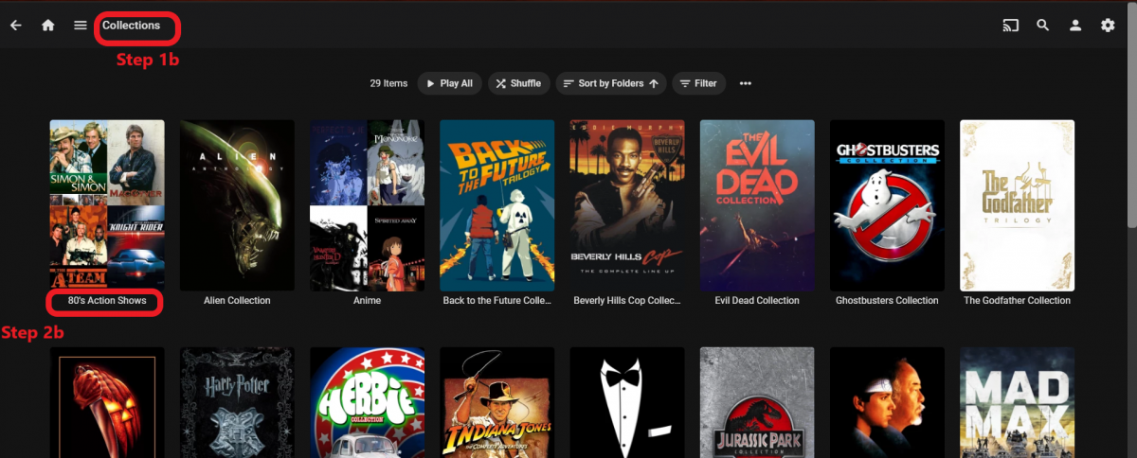
Task: Open the three-dot more options menu
Action: click(x=746, y=83)
